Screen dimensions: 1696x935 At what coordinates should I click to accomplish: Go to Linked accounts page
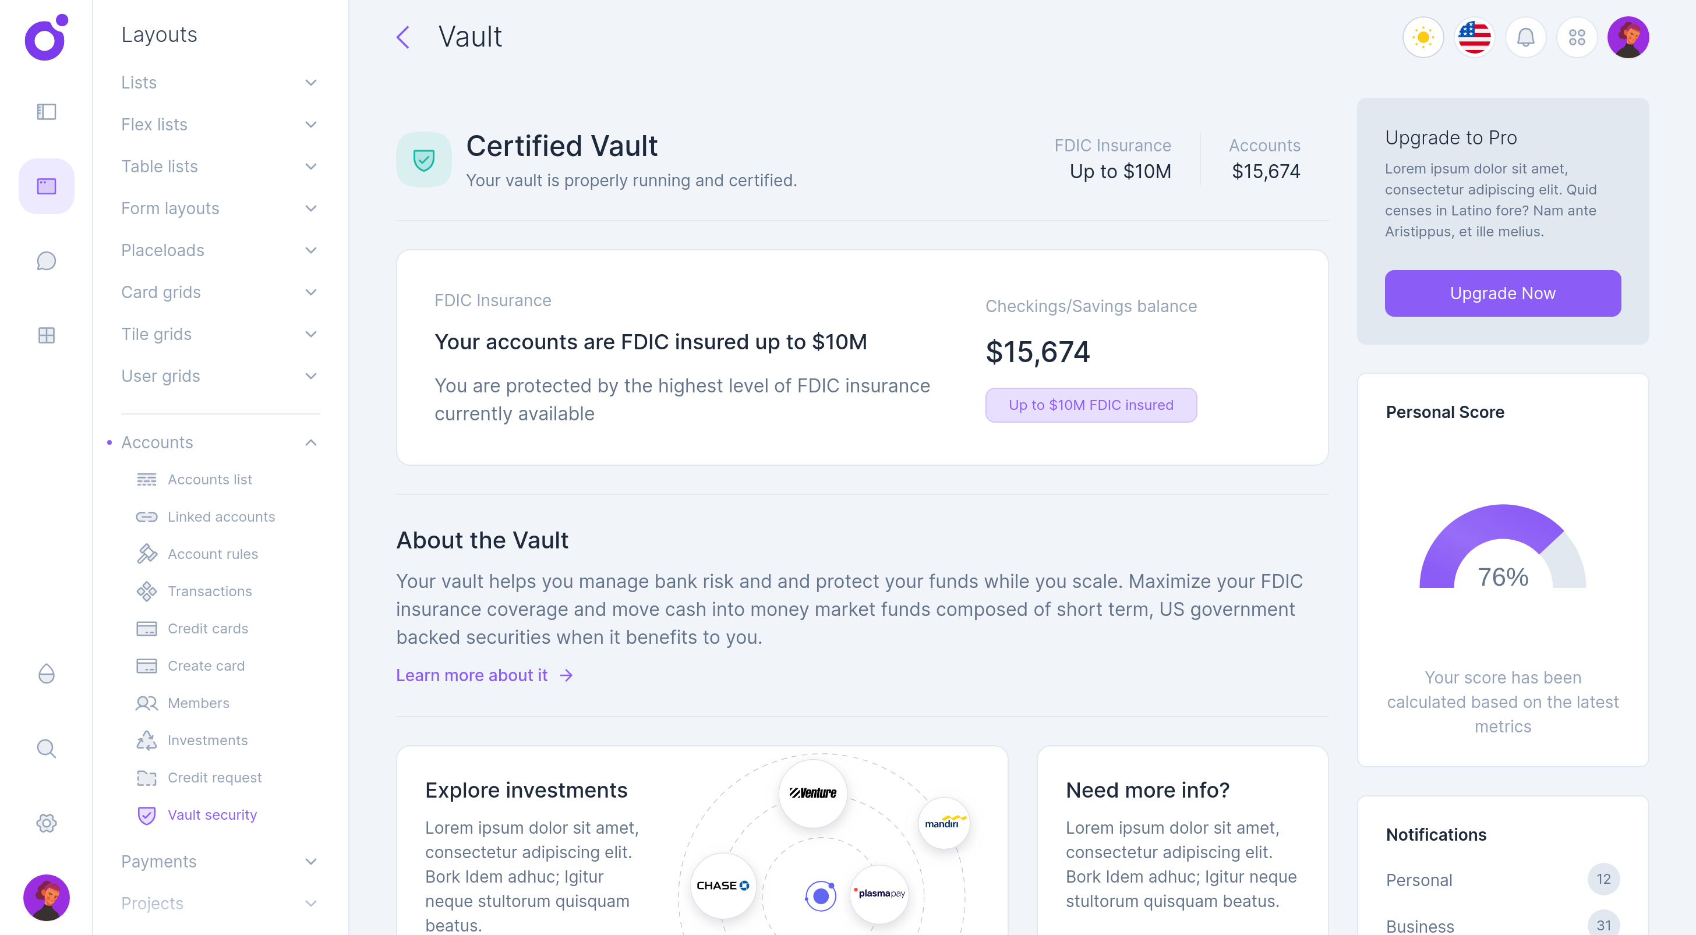click(x=221, y=516)
